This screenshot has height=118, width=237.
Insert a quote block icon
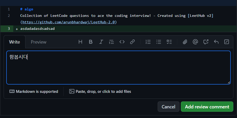click(x=111, y=42)
